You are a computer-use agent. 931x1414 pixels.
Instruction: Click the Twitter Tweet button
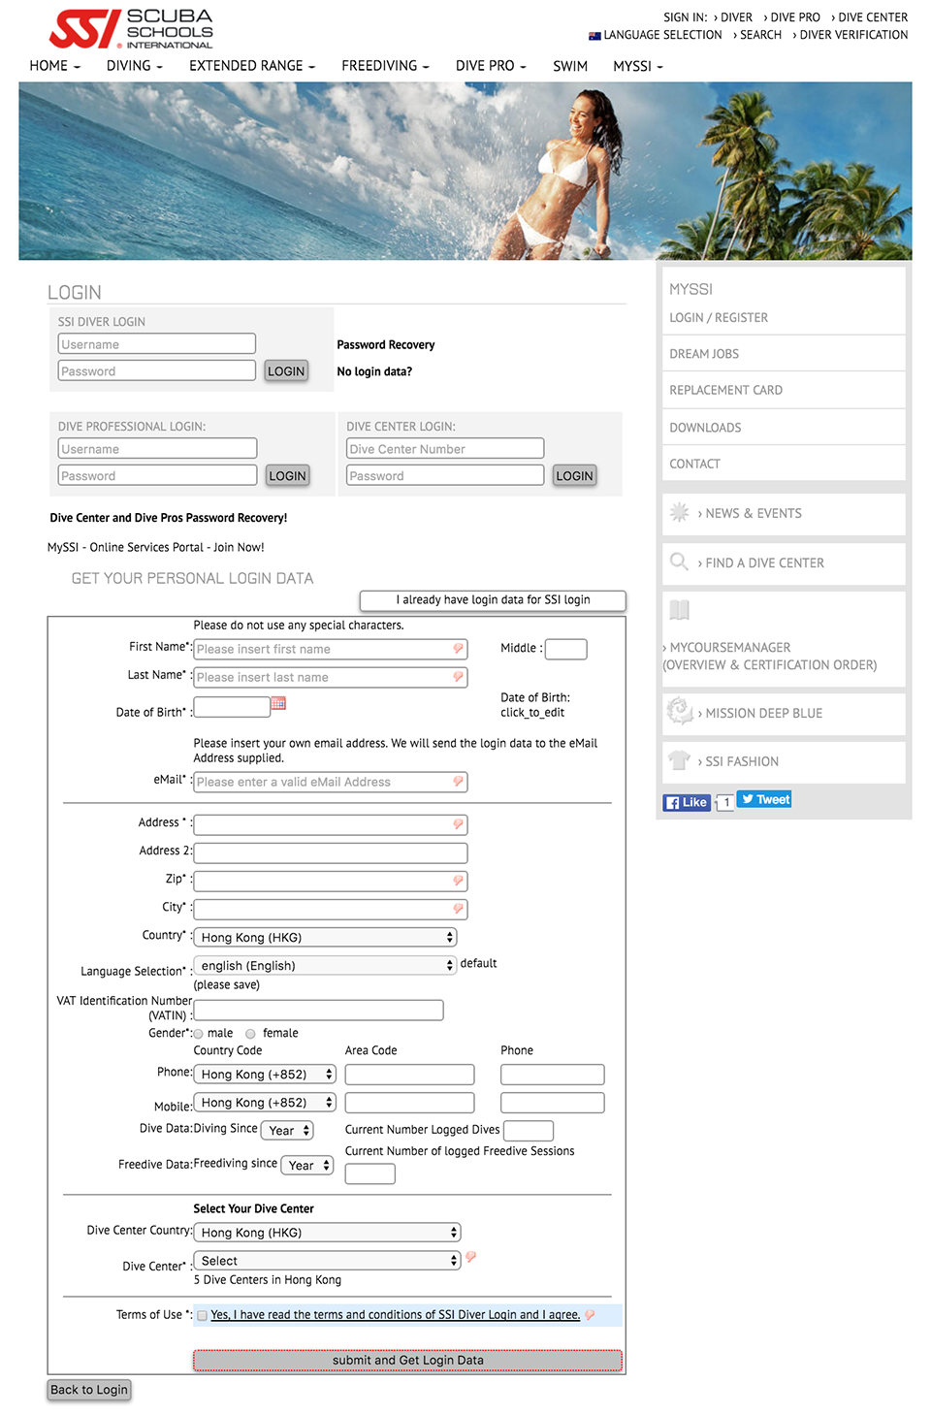(x=764, y=799)
